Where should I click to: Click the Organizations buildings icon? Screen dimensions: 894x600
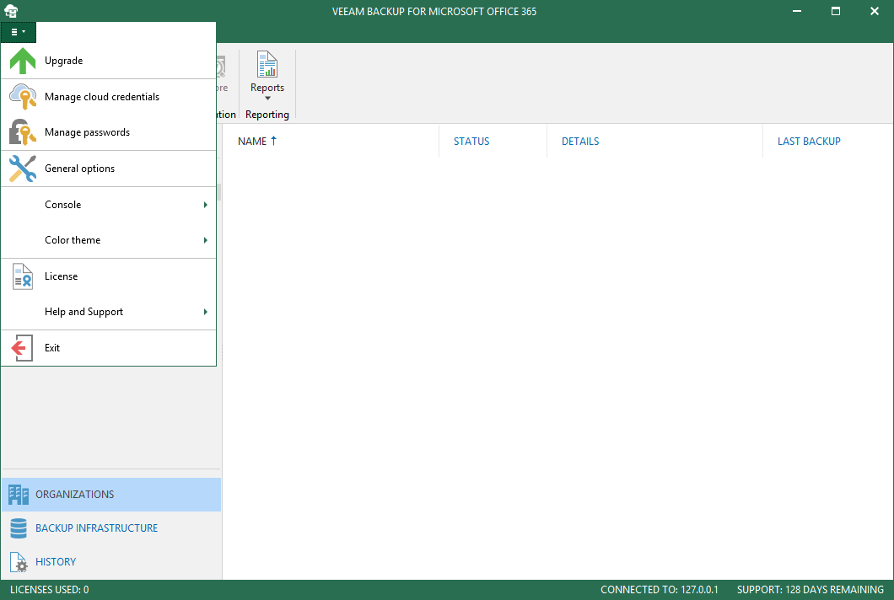tap(19, 495)
